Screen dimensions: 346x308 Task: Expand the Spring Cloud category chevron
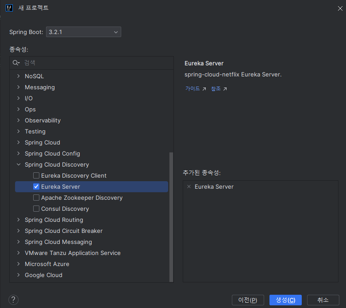pos(19,142)
